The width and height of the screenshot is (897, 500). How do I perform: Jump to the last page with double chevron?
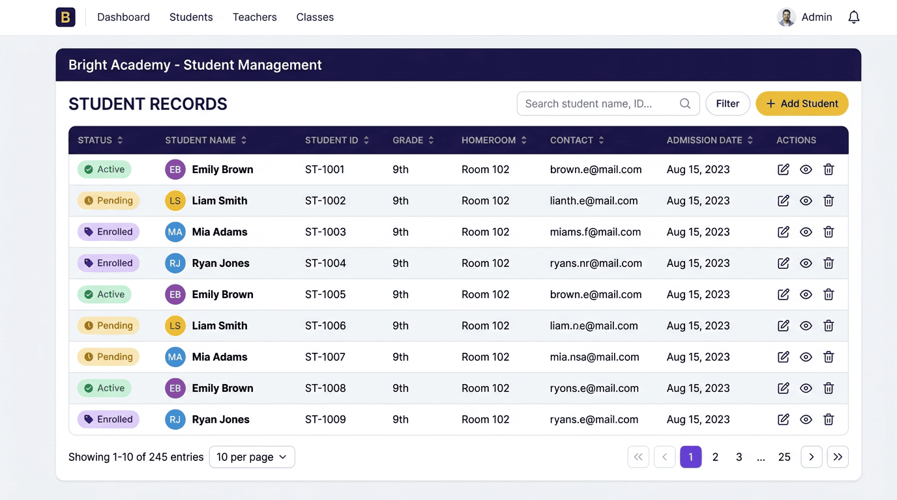838,457
